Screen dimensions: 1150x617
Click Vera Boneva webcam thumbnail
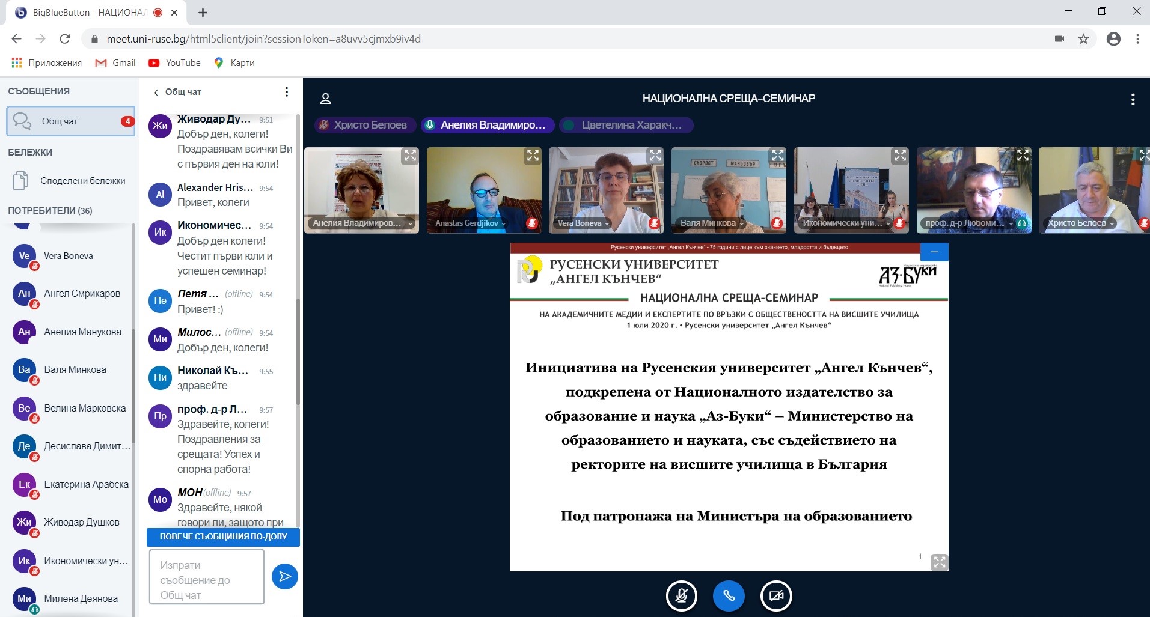pos(607,190)
